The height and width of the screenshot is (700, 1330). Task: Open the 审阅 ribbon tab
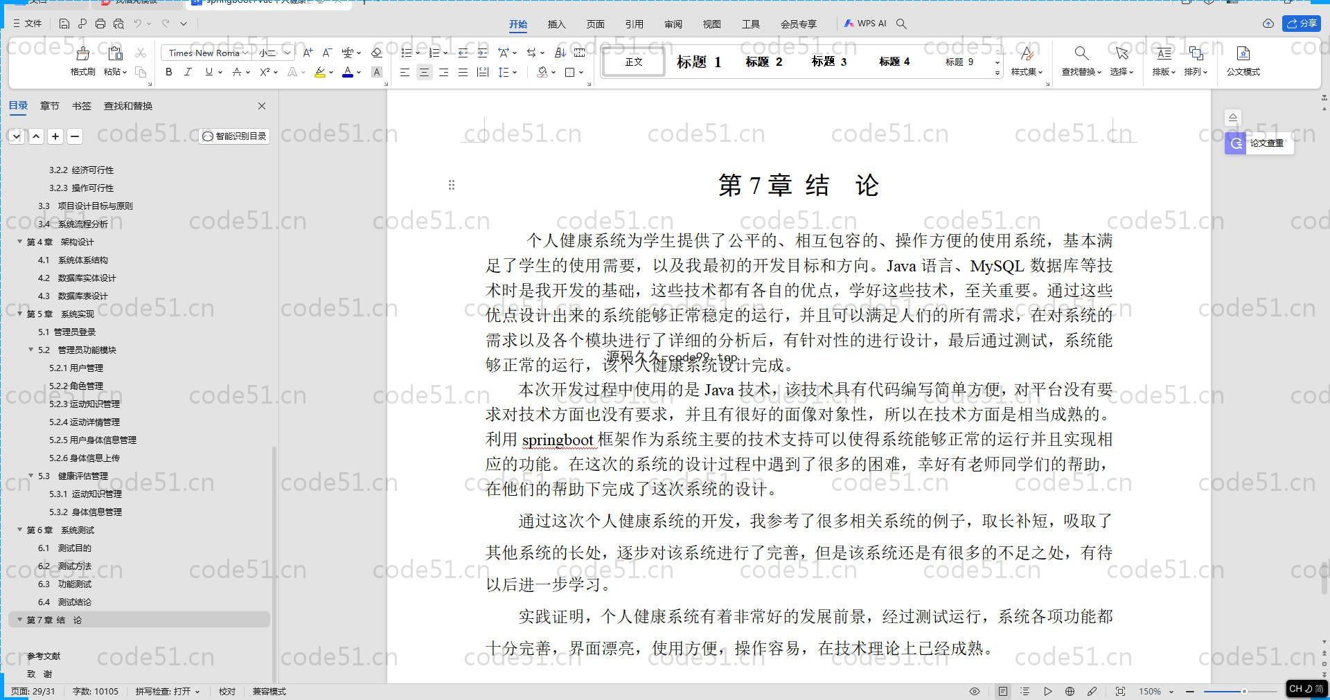click(673, 24)
